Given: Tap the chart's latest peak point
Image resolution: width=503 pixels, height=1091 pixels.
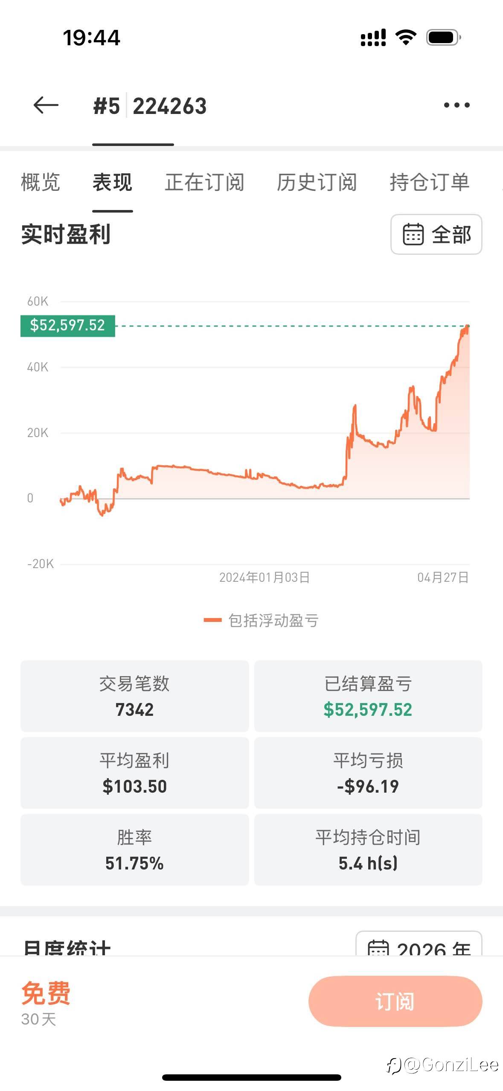Looking at the screenshot, I should point(468,327).
